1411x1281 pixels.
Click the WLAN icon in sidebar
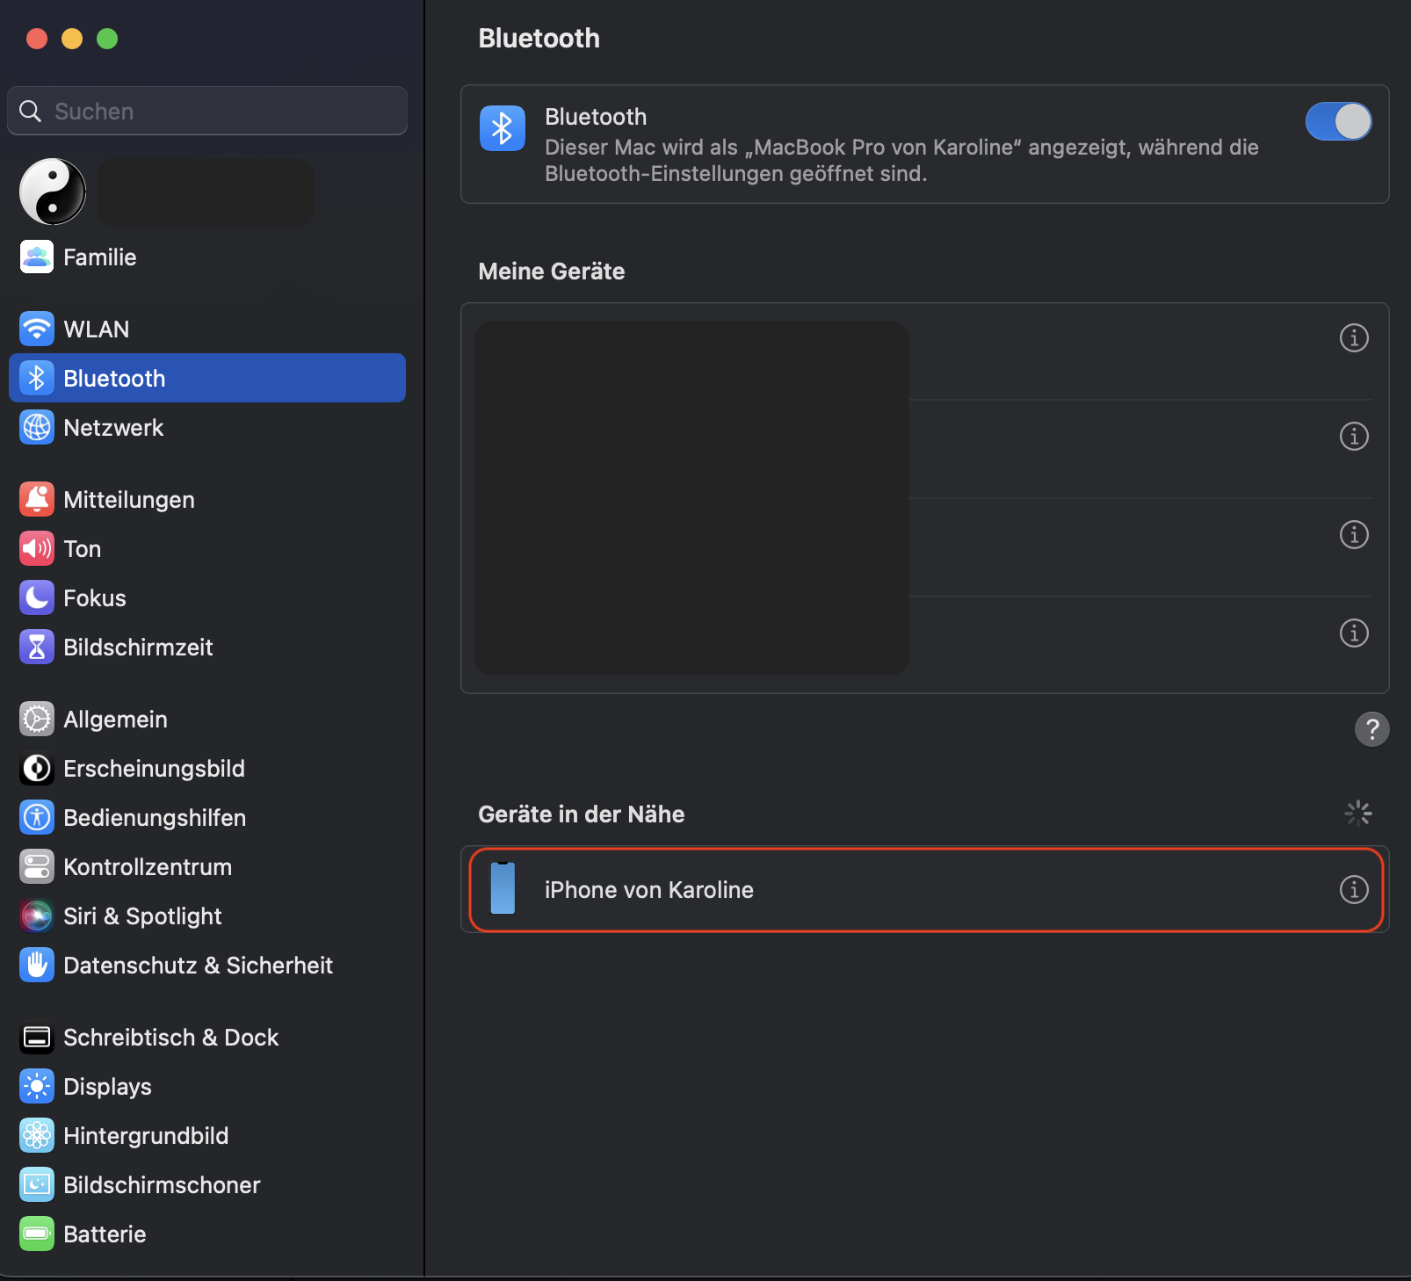(37, 329)
